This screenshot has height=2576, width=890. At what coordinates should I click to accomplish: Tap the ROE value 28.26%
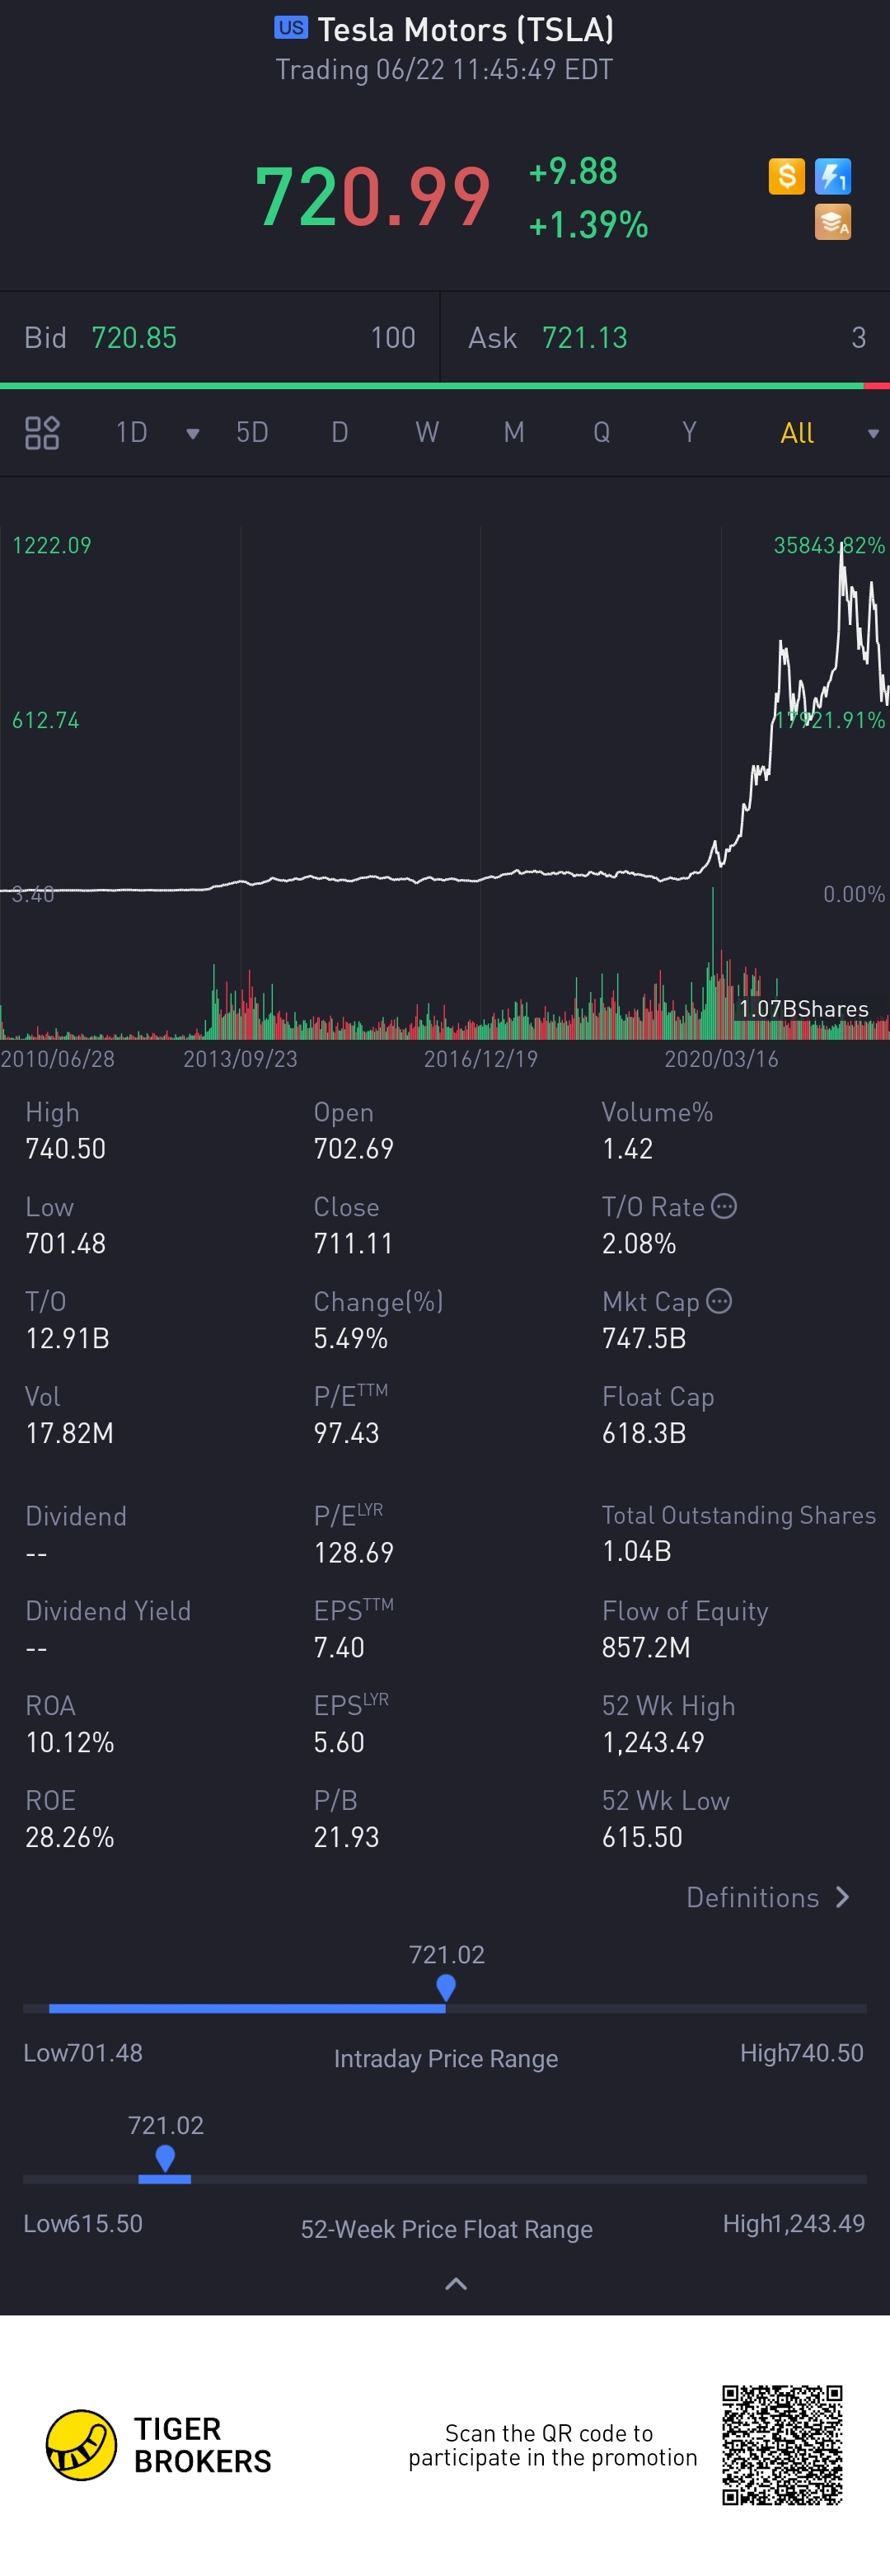point(70,1837)
